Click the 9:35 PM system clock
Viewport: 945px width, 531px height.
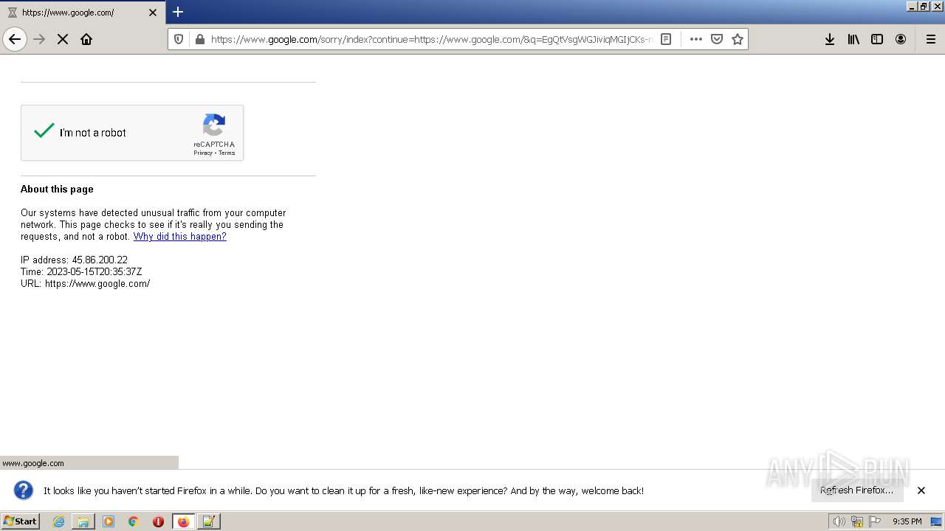[x=907, y=521]
